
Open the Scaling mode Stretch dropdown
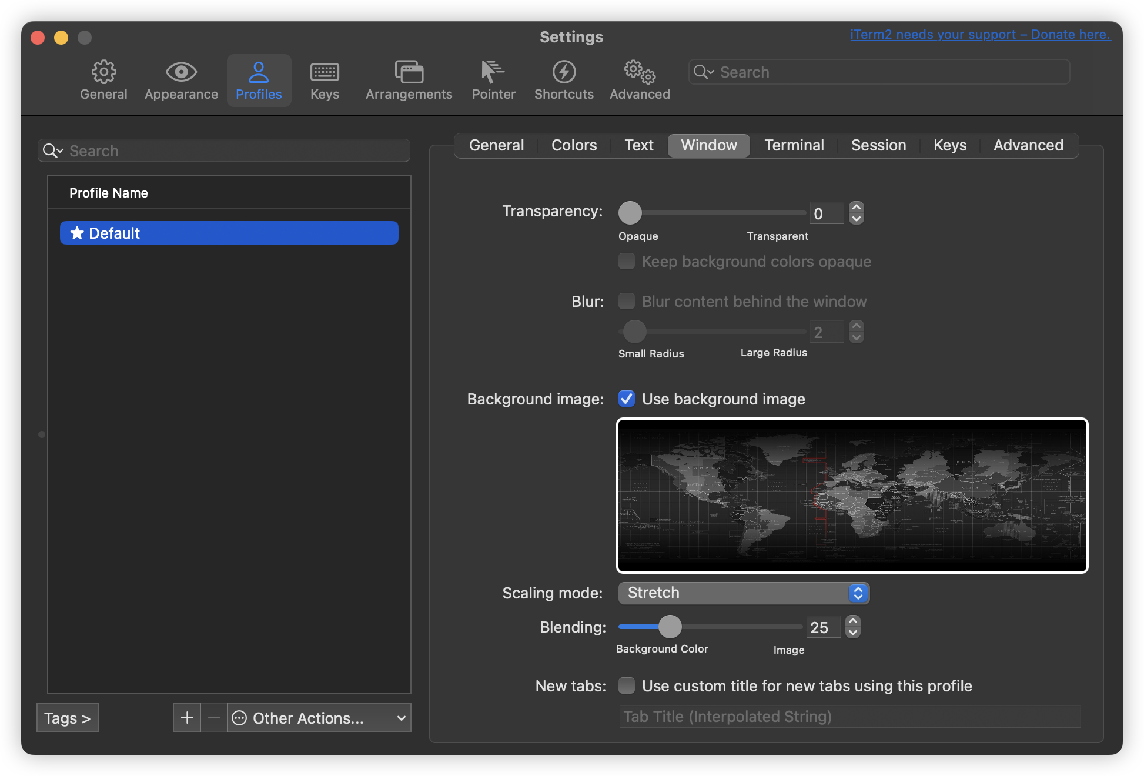743,593
